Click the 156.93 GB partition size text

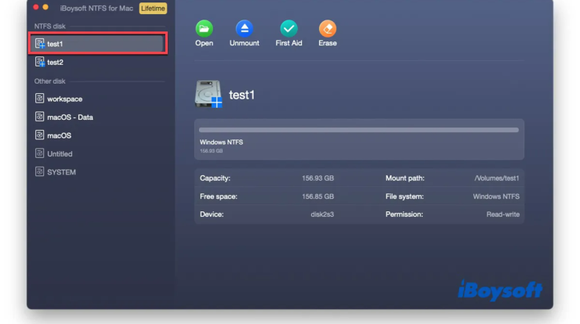coord(211,151)
